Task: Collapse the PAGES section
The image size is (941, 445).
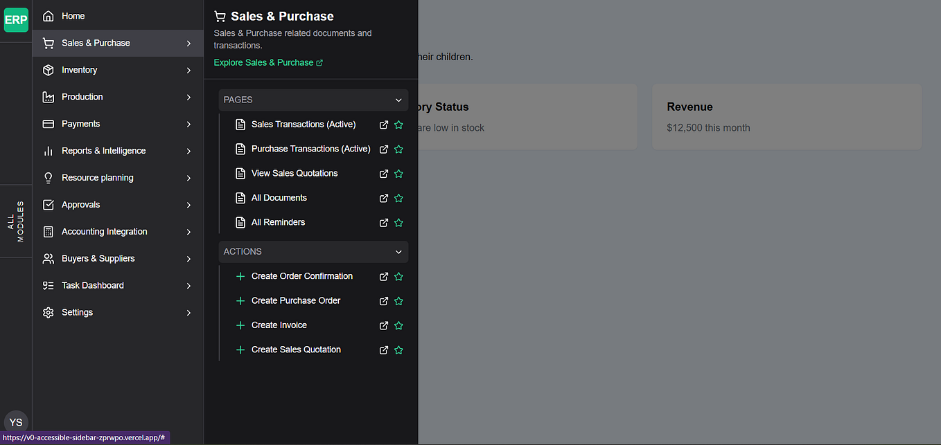Action: [398, 100]
